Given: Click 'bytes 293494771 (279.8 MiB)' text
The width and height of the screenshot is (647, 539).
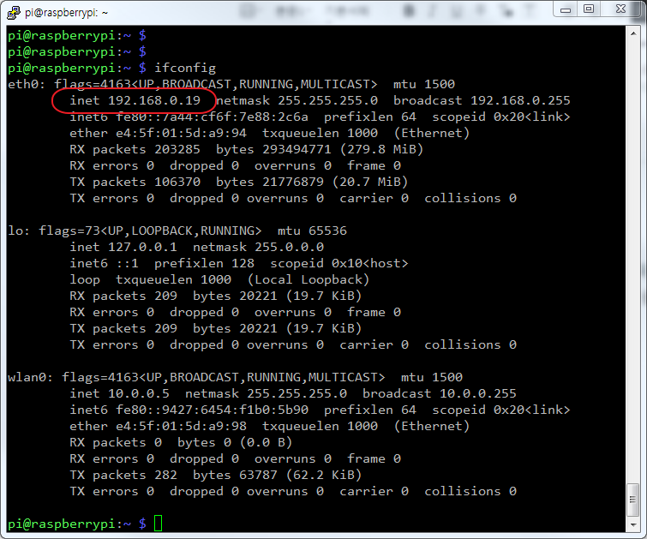Looking at the screenshot, I should click(320, 149).
